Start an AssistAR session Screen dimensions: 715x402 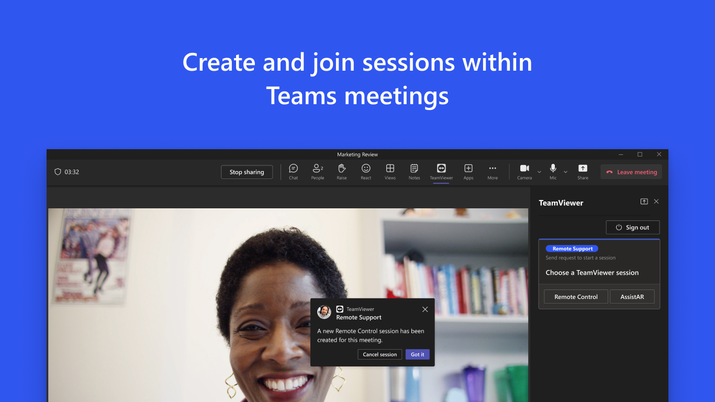[632, 297]
